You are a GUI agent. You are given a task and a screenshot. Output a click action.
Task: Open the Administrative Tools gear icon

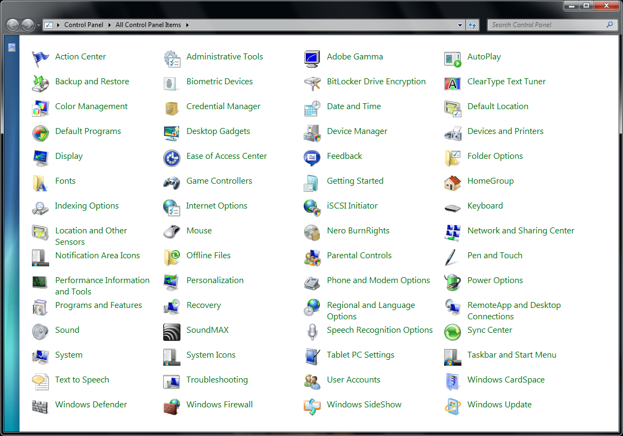172,59
